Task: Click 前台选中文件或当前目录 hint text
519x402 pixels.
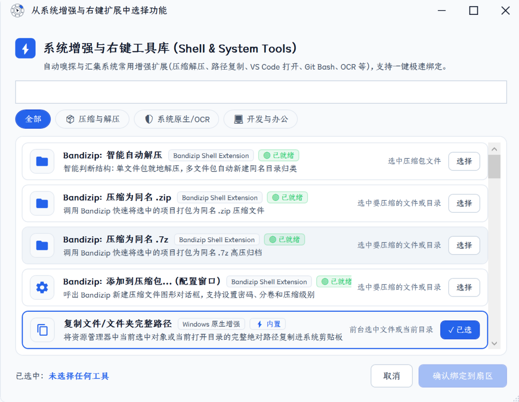Action: (391, 329)
